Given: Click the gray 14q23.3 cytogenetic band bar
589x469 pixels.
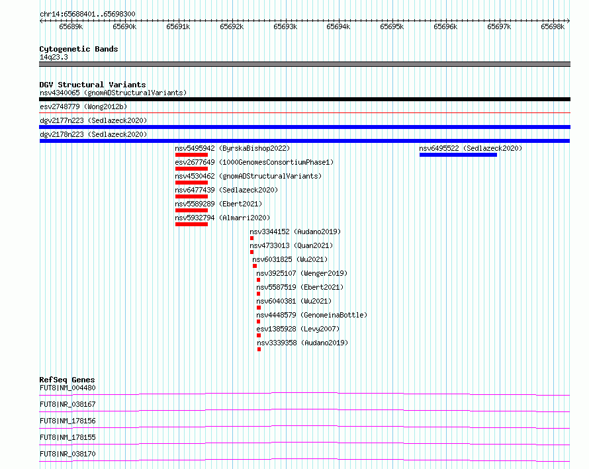Looking at the screenshot, I should coord(304,64).
